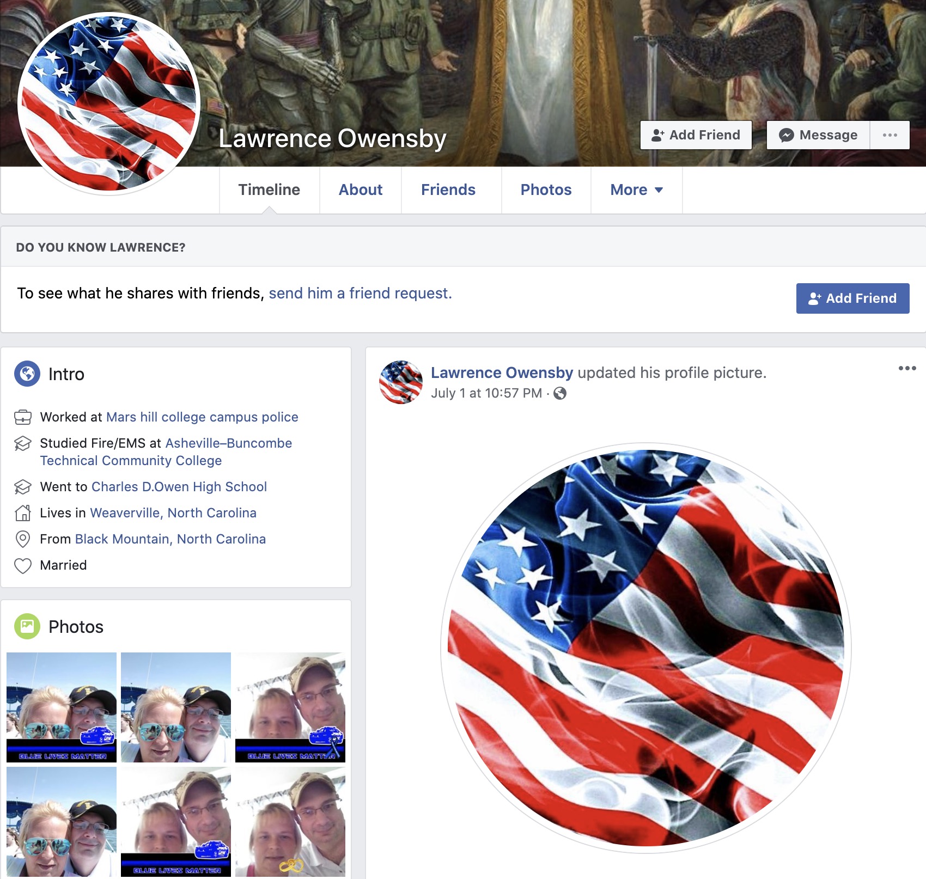Open the Friends tab

point(448,190)
